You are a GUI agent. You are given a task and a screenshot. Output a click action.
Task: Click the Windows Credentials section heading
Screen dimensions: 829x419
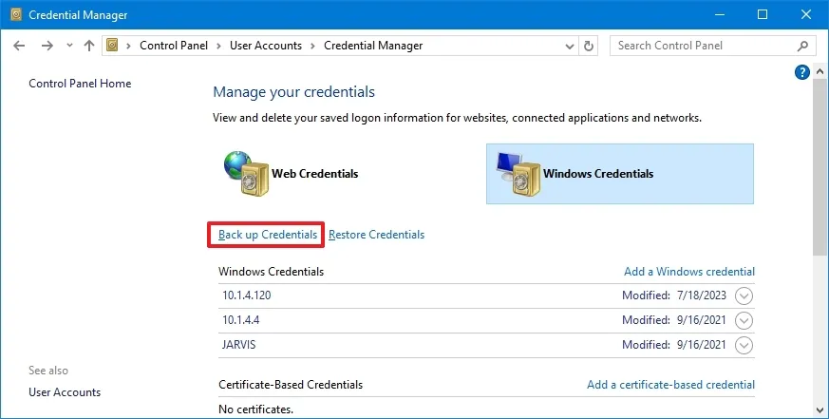pos(272,272)
